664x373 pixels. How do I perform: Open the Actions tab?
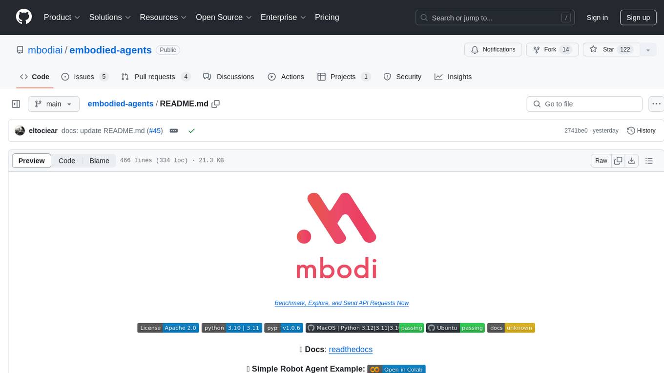coord(286,77)
